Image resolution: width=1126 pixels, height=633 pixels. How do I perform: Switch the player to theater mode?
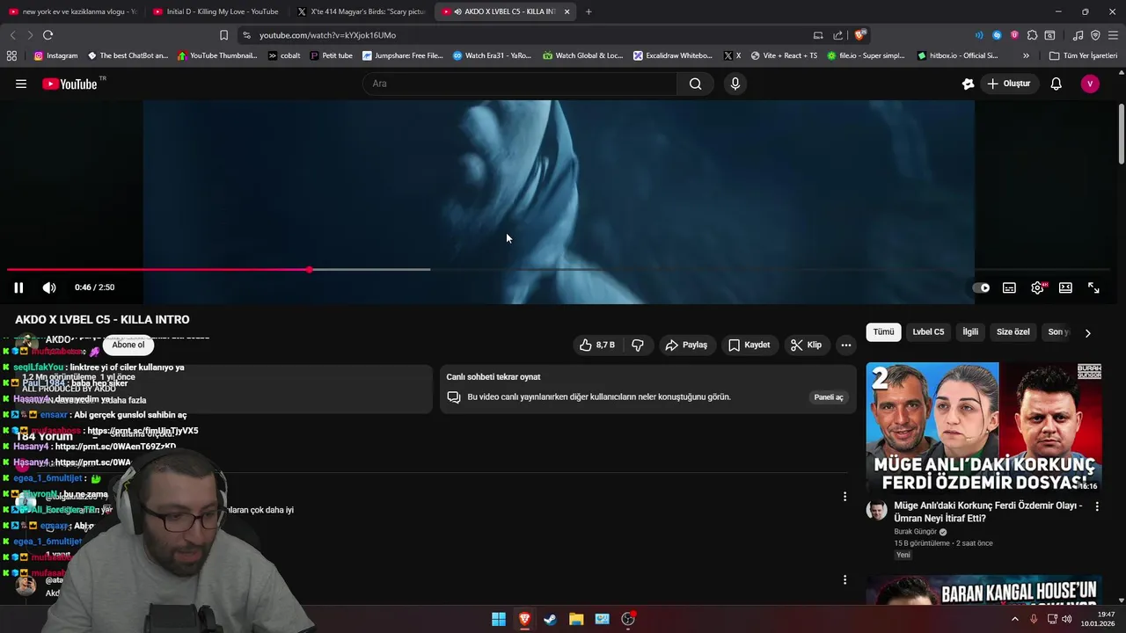point(1065,287)
